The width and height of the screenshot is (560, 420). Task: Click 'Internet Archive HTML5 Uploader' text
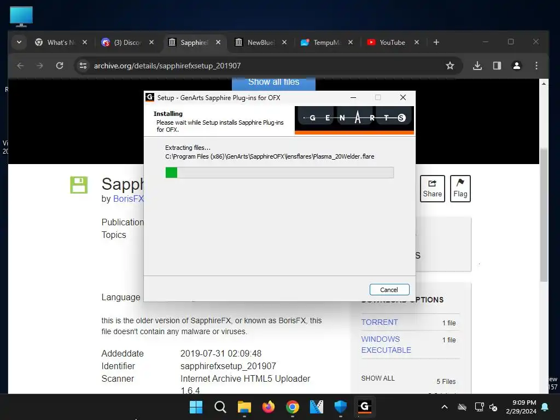(x=246, y=378)
